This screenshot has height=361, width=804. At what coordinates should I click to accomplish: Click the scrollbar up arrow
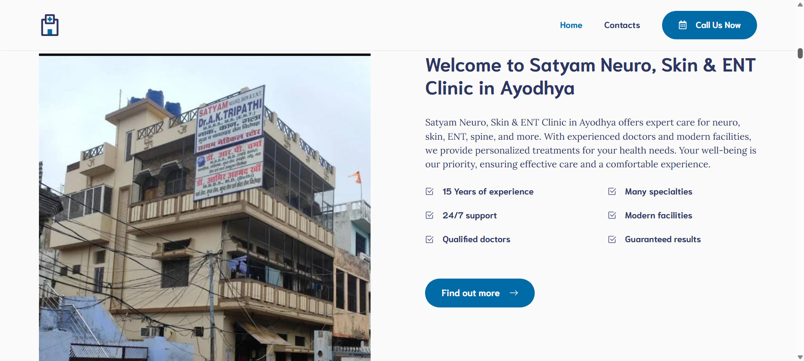800,4
